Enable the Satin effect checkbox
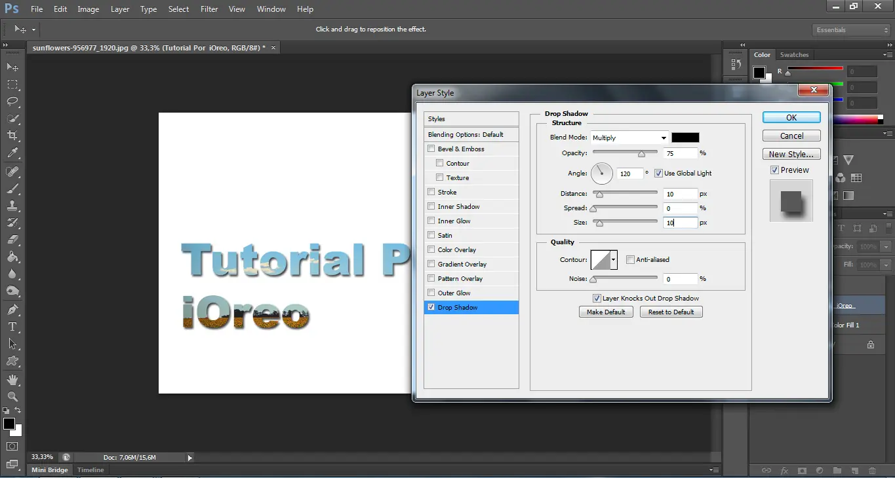The width and height of the screenshot is (895, 478). coord(431,235)
